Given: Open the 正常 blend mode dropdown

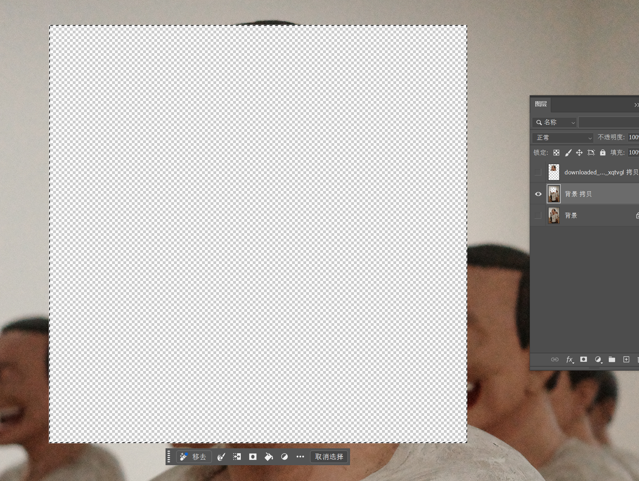Looking at the screenshot, I should coord(563,137).
